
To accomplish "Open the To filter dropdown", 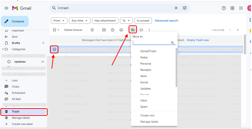I will click(126, 21).
